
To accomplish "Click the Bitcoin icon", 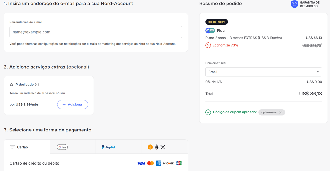I will point(150,147).
